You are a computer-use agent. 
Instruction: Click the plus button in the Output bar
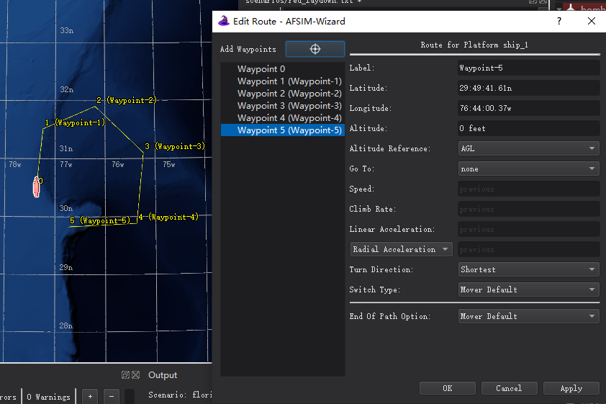90,396
